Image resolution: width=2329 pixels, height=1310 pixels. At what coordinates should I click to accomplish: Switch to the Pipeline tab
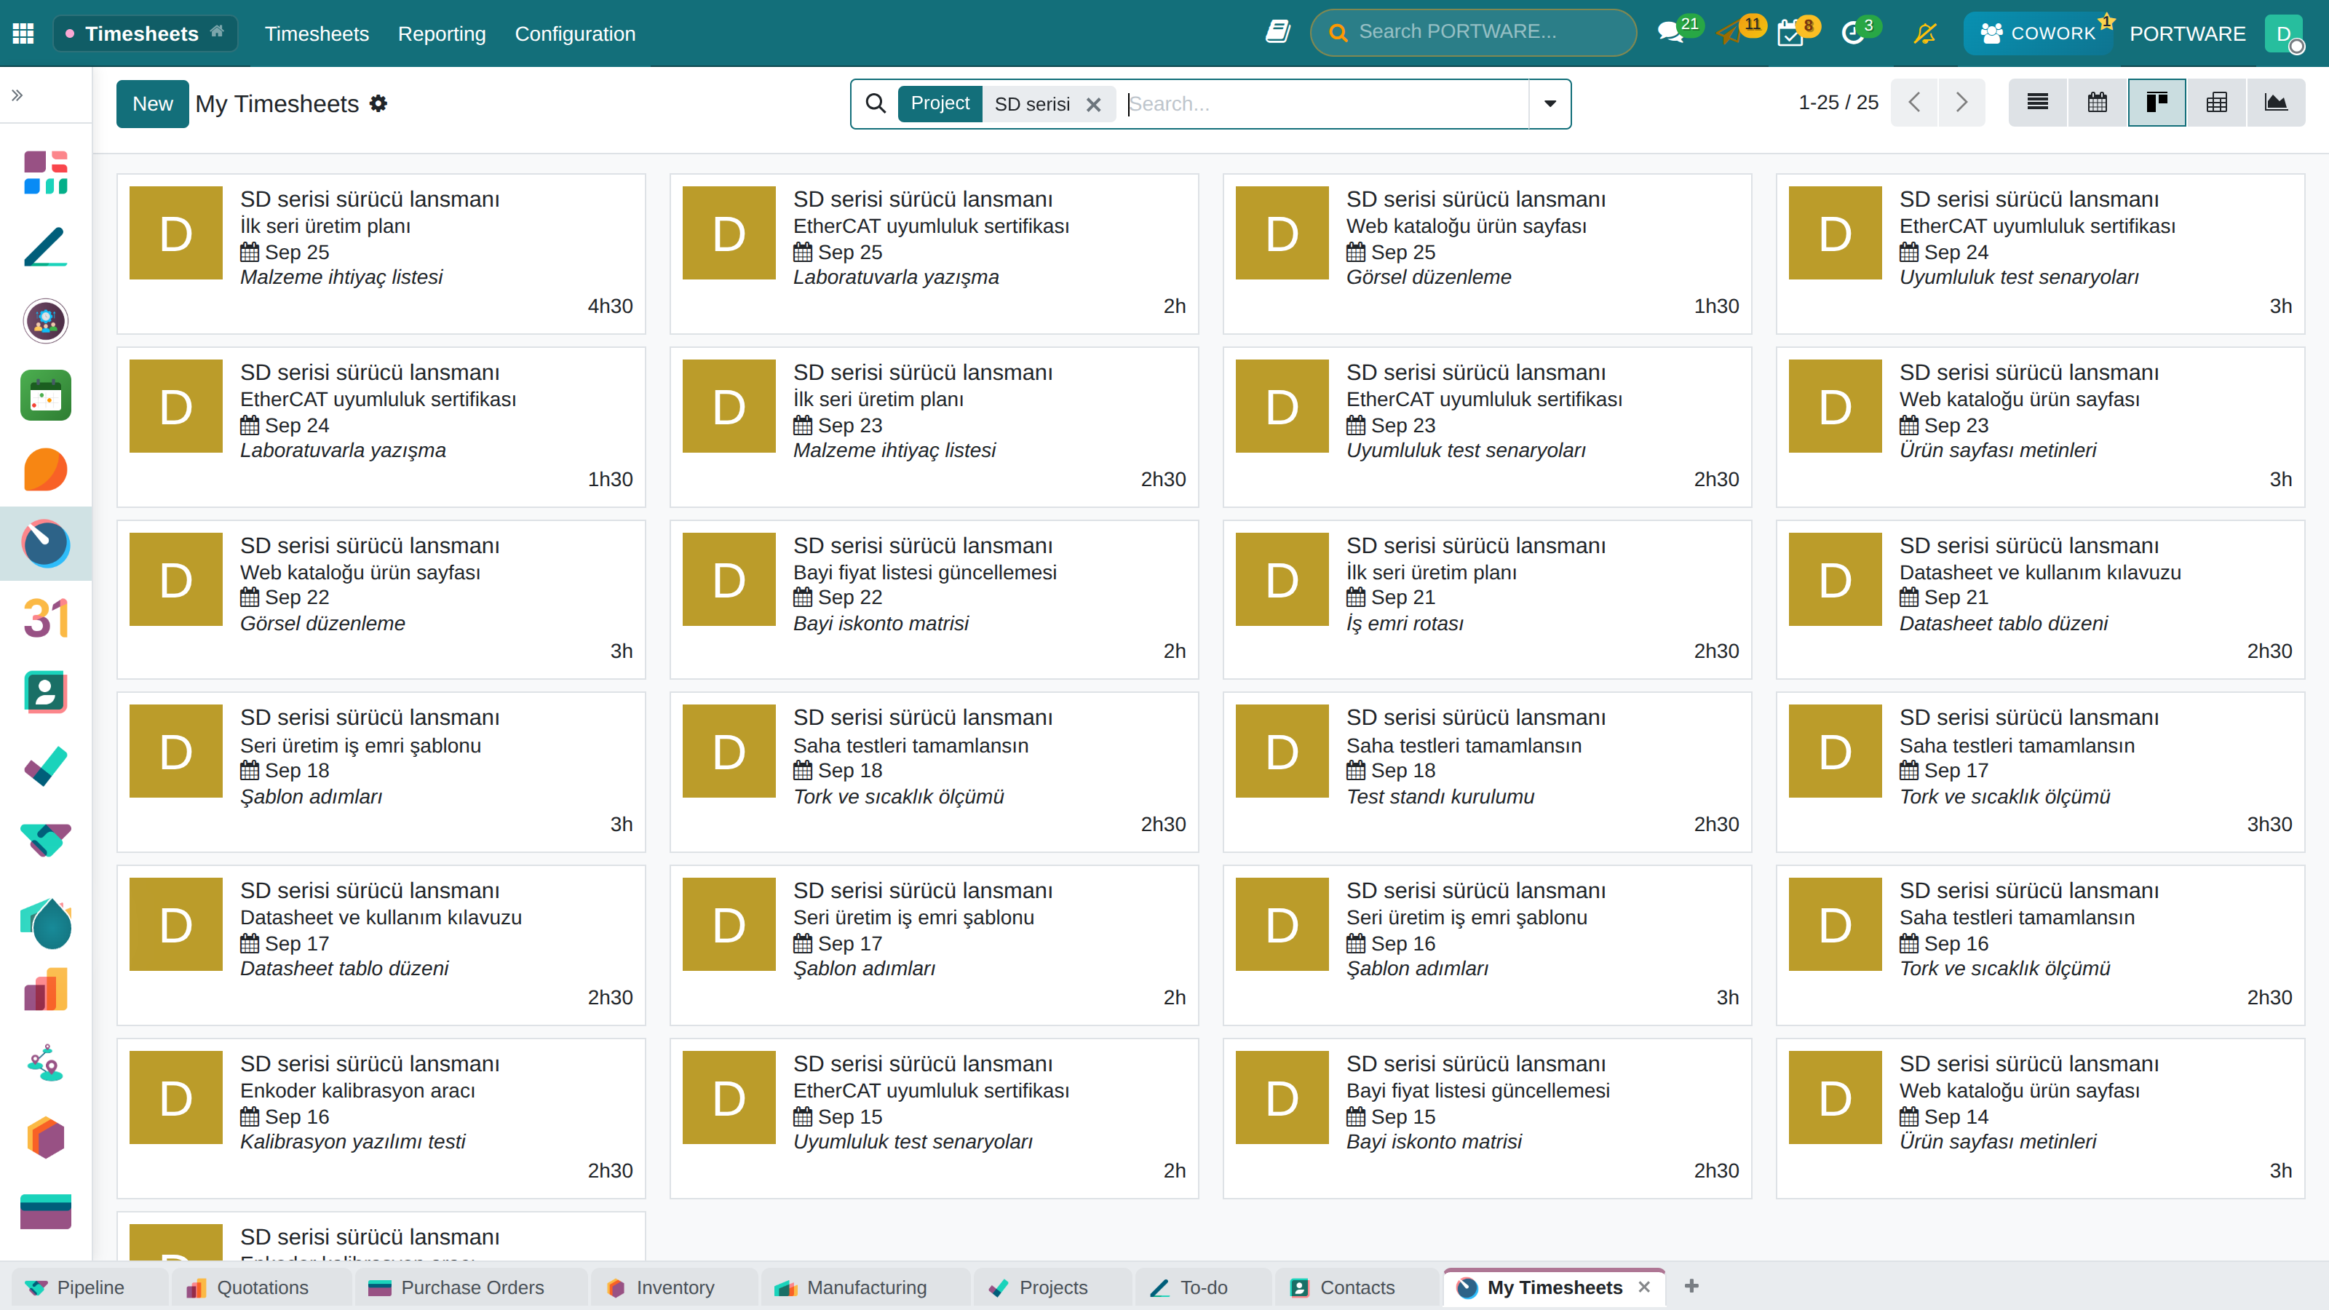point(89,1287)
